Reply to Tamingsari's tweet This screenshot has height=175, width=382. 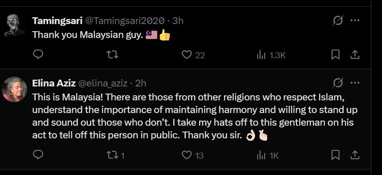point(38,55)
